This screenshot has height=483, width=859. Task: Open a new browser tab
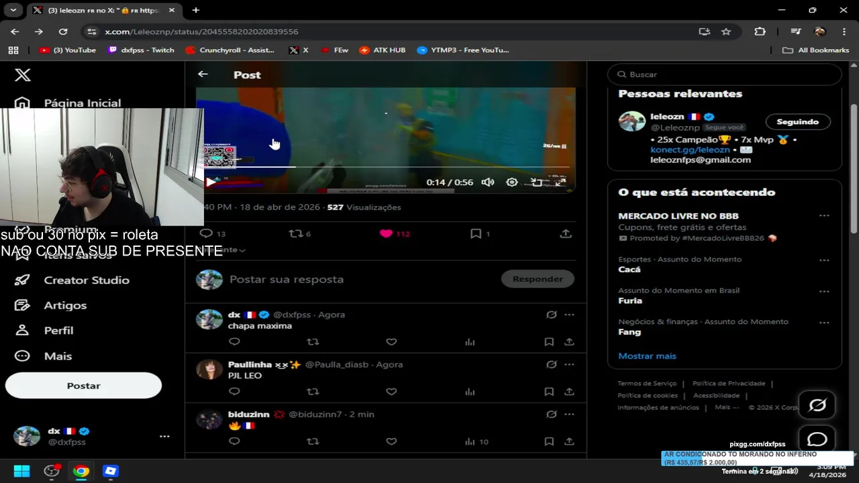click(x=196, y=10)
